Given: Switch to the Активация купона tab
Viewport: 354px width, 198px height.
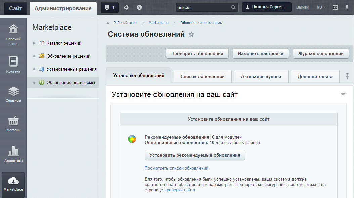Looking at the screenshot, I should pos(261,76).
